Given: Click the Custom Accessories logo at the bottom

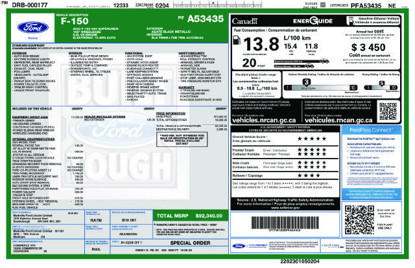Looking at the screenshot, I should 333,246.
